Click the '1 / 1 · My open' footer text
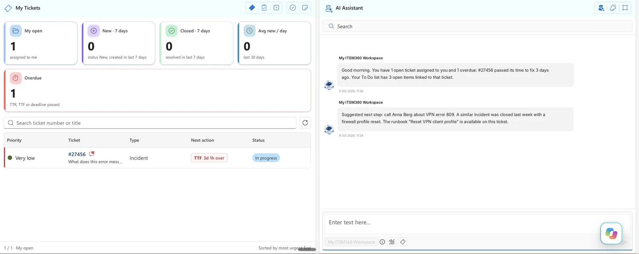The image size is (639, 254). (x=19, y=248)
